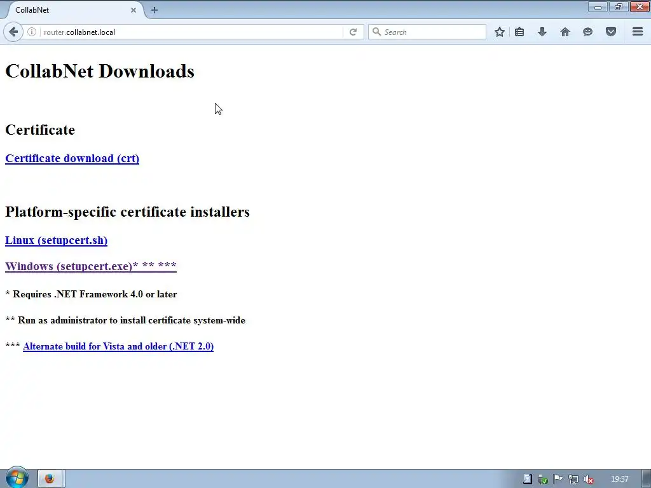Click the Show desktop strip after the clock
The width and height of the screenshot is (651, 488).
pos(646,479)
